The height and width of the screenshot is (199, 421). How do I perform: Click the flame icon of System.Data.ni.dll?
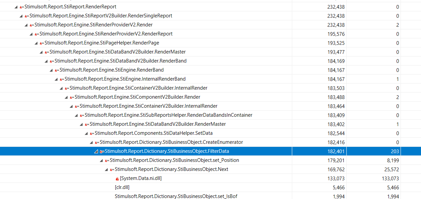pos(117,179)
